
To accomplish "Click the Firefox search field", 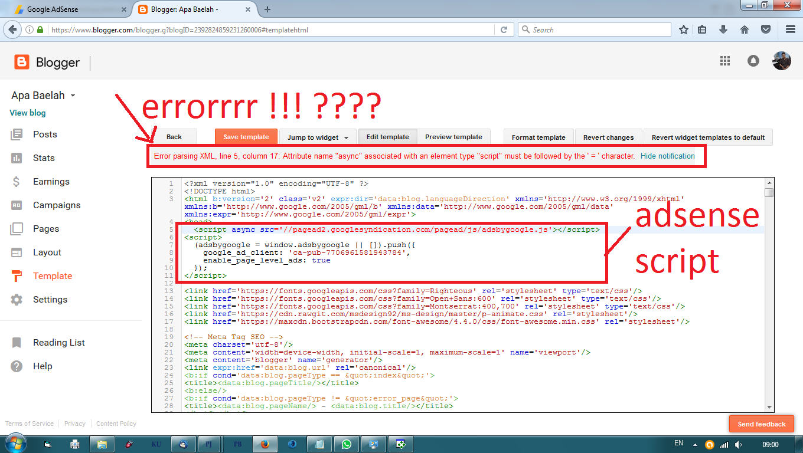I will (x=595, y=29).
